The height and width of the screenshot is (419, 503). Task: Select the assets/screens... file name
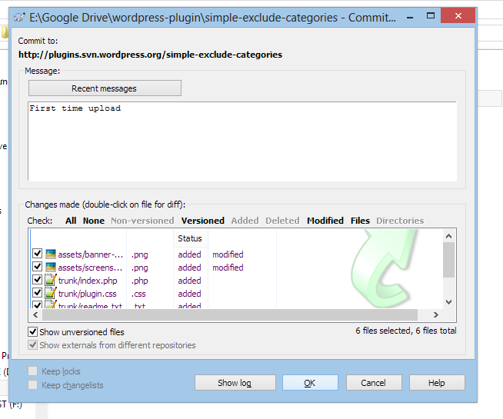click(x=90, y=268)
